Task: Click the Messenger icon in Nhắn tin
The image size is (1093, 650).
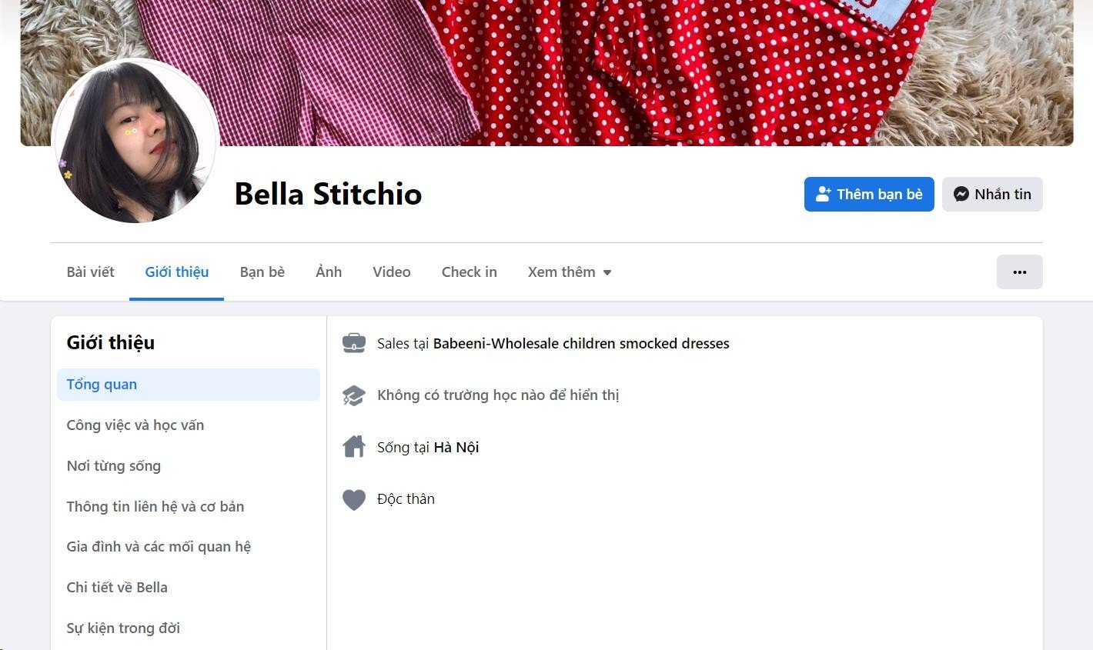Action: tap(961, 195)
